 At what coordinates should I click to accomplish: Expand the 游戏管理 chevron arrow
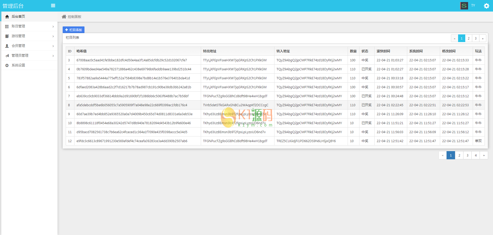[53, 36]
